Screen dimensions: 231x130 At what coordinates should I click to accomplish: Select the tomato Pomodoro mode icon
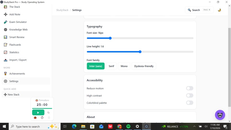pos(35,118)
